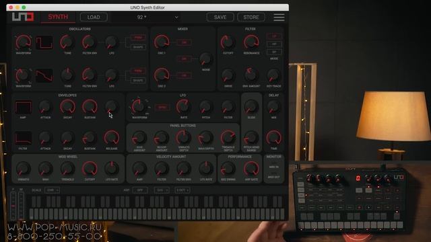Viewport: 431px width, 242px height.
Task: Toggle mixer OSC 1 ON switch
Action: pos(184,42)
